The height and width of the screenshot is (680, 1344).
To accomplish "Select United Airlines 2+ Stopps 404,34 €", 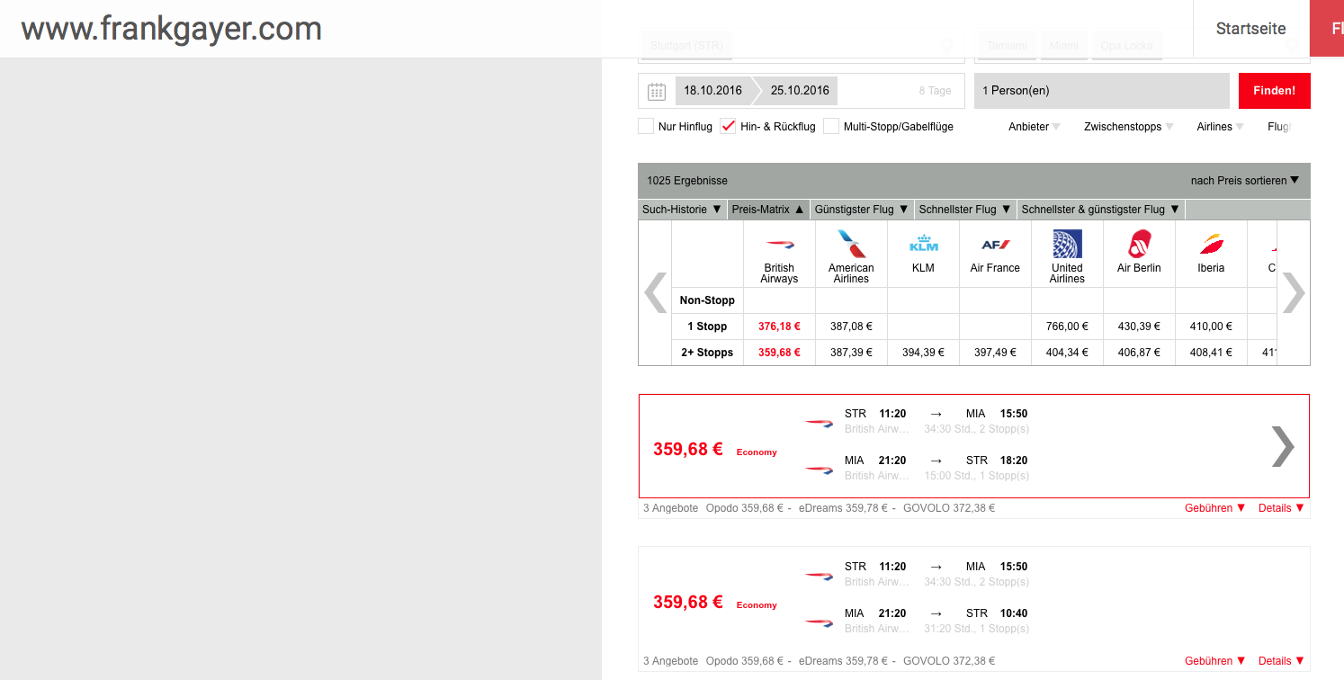I will pos(1067,353).
